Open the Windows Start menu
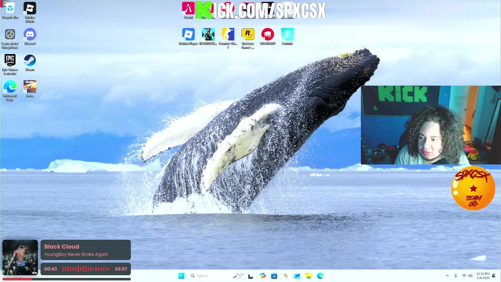Image resolution: width=501 pixels, height=282 pixels. click(x=181, y=276)
